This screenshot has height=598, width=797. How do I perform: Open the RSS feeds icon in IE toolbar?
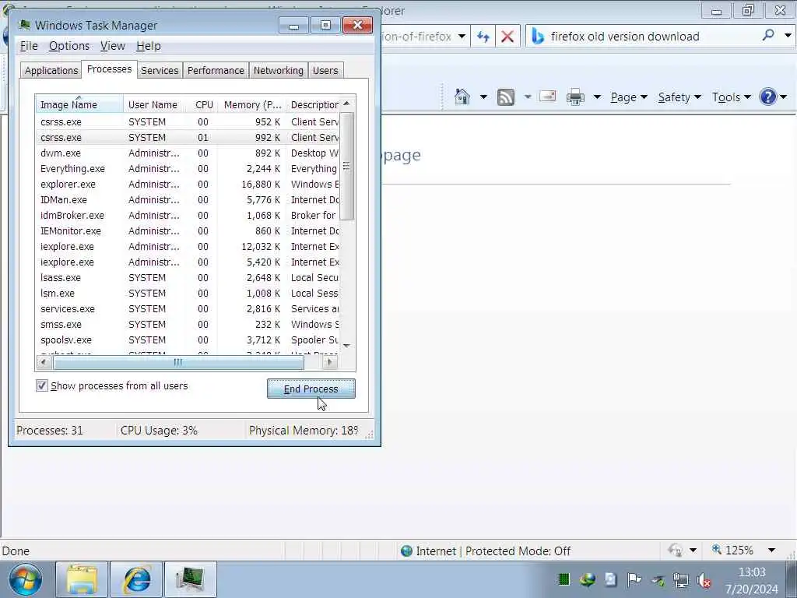pyautogui.click(x=506, y=97)
